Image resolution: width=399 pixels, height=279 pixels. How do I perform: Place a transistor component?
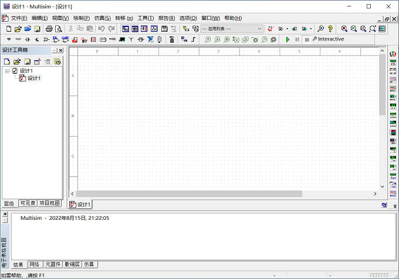click(37, 39)
